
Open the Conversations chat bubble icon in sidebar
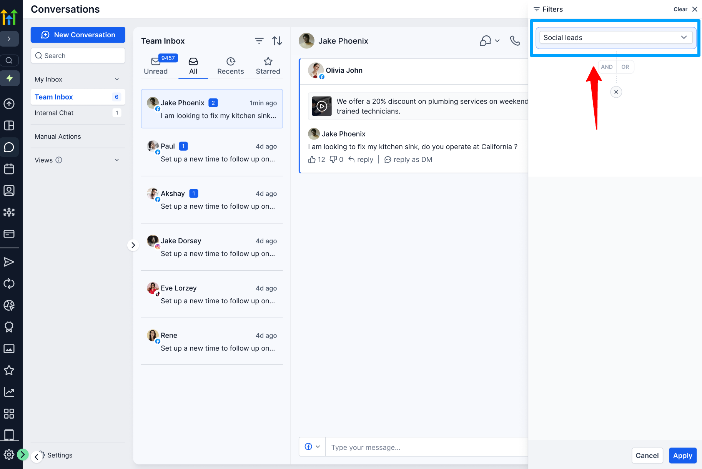pyautogui.click(x=9, y=147)
